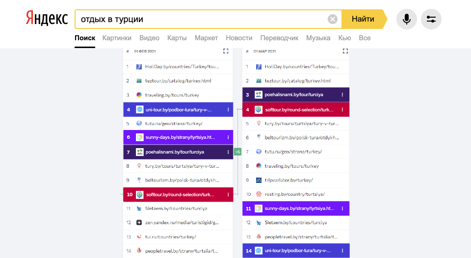Click peopletravel.by favicon in March column
Screen dimensions: 471x258
click(x=259, y=237)
